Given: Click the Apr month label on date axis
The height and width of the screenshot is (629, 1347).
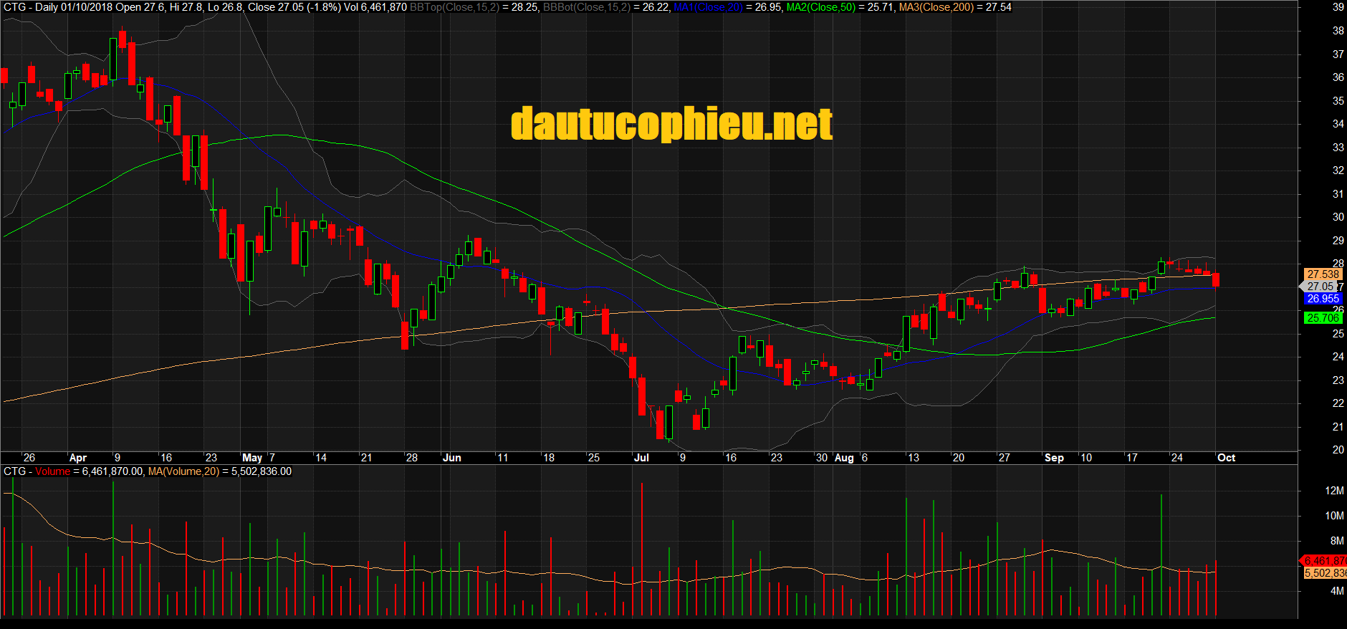Looking at the screenshot, I should click(x=78, y=458).
